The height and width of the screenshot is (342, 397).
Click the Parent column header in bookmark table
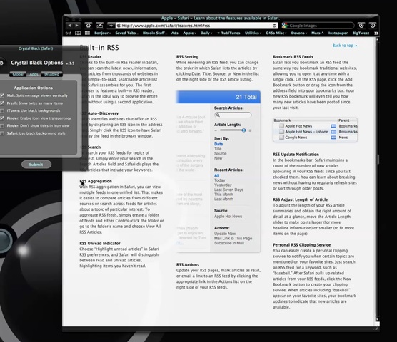pyautogui.click(x=348, y=120)
